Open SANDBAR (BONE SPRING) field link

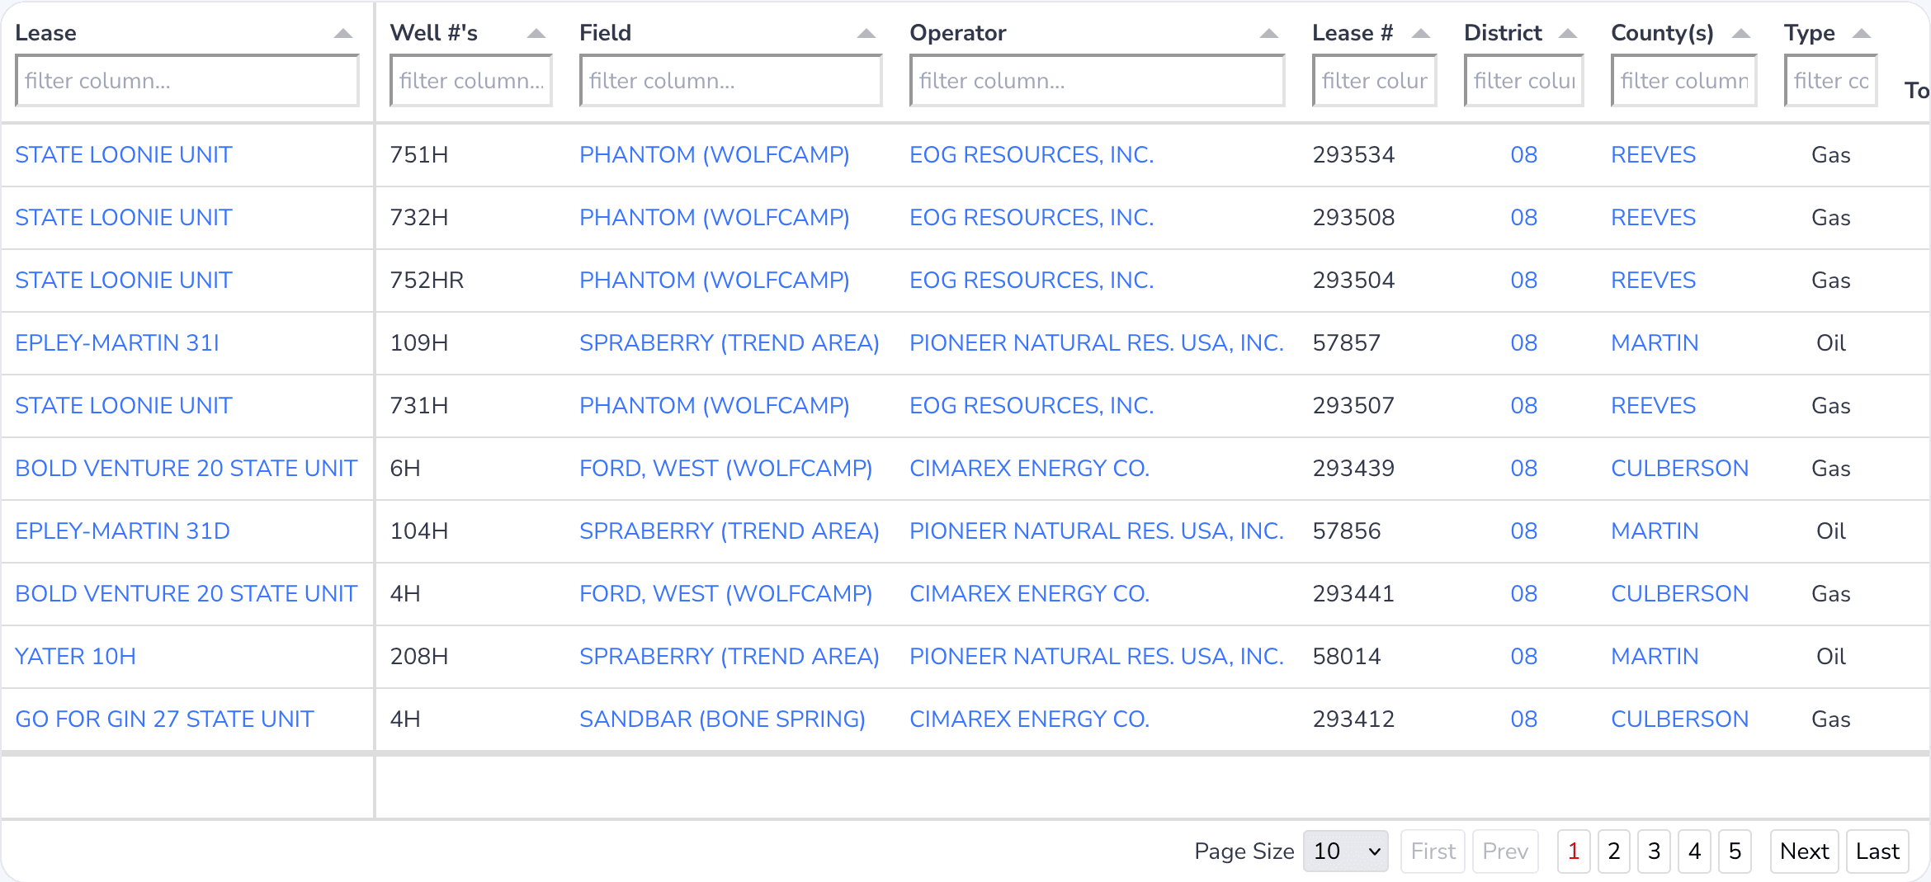(x=723, y=719)
